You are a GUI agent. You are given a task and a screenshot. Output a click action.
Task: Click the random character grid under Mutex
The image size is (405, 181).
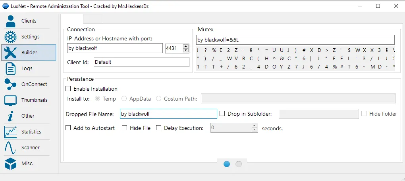click(x=295, y=59)
